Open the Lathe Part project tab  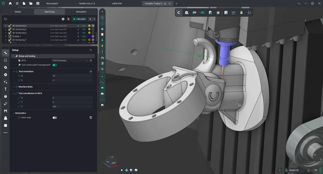click(117, 4)
